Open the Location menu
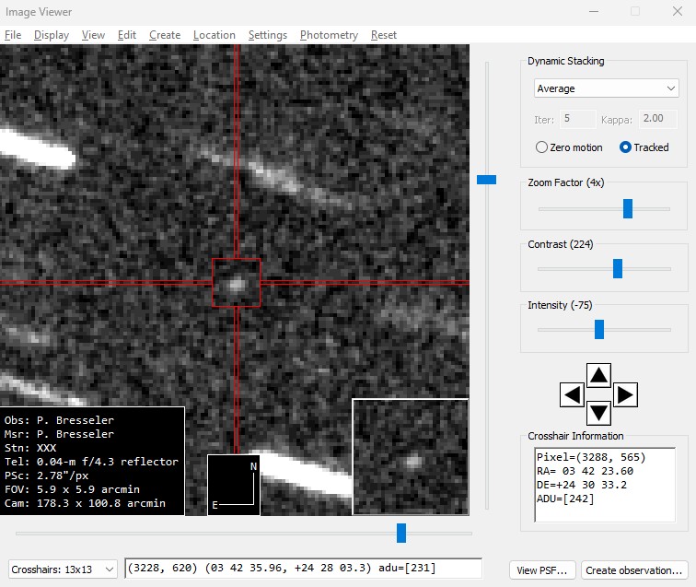This screenshot has height=587, width=696. (x=215, y=35)
